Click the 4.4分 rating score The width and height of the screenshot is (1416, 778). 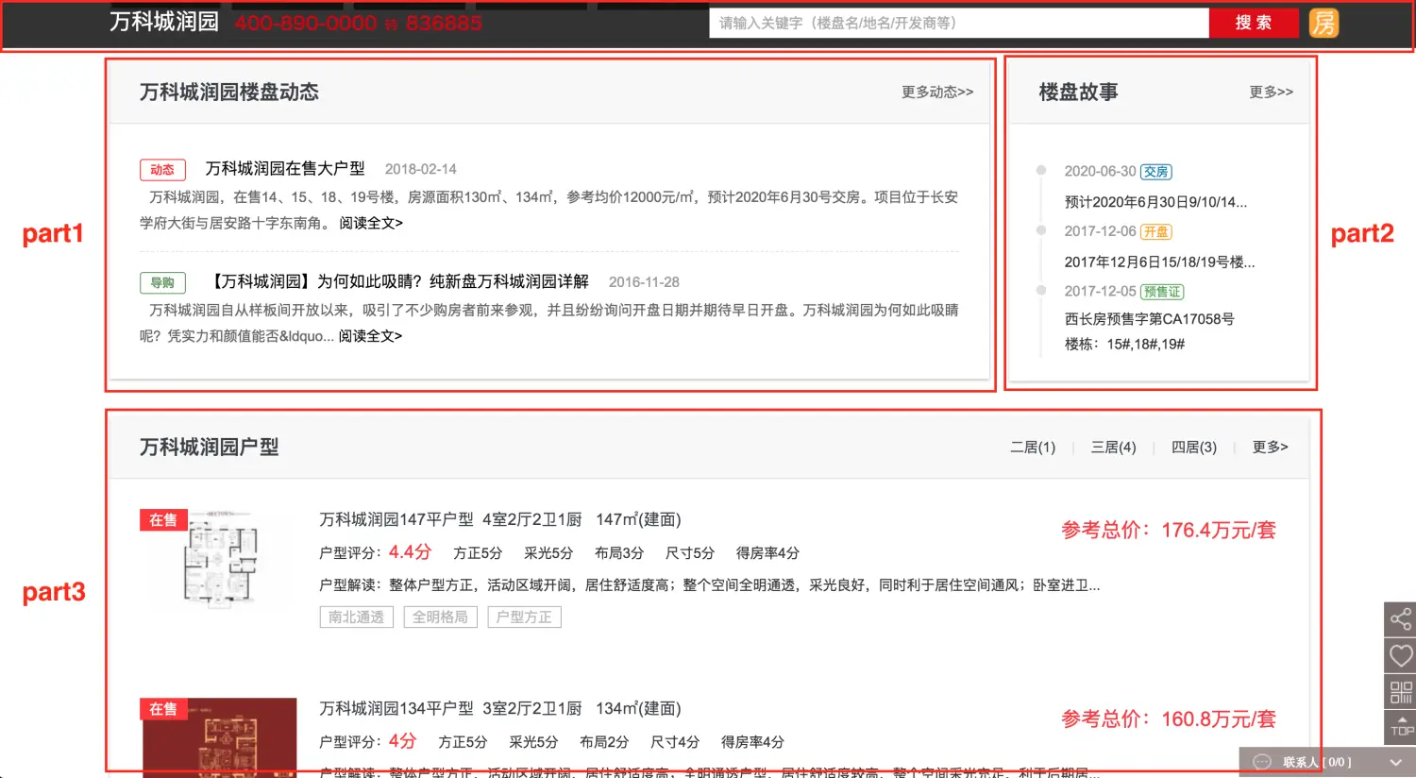(410, 551)
